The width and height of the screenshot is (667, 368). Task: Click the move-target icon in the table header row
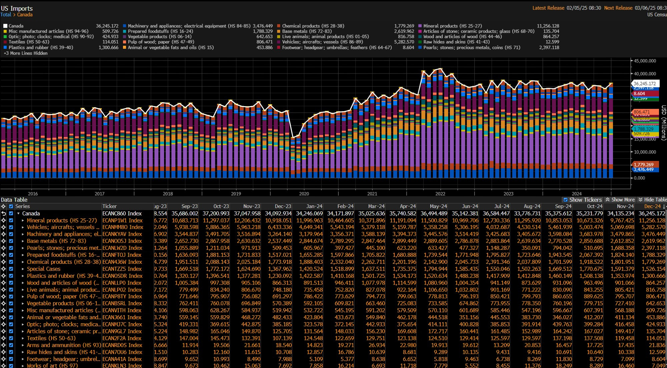4,206
